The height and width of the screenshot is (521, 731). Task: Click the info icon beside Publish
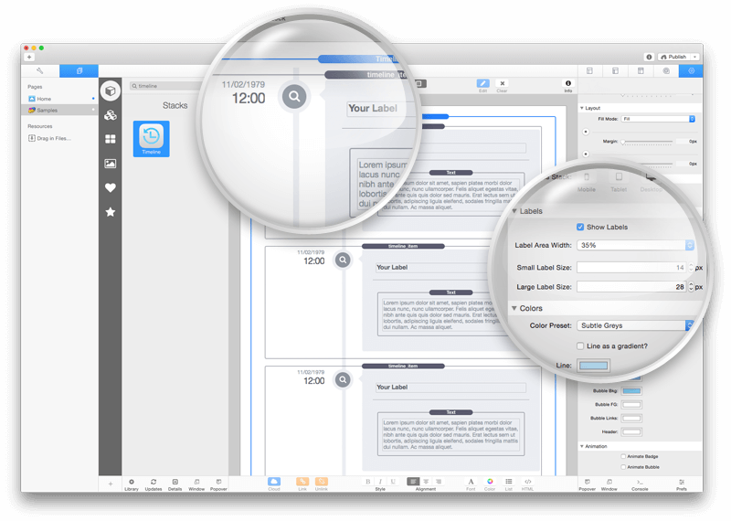[x=649, y=57]
